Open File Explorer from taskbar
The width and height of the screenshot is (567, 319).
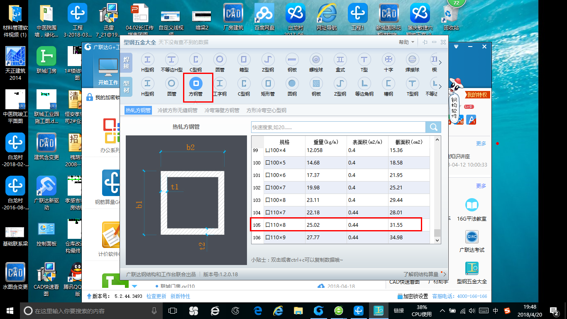pos(298,311)
